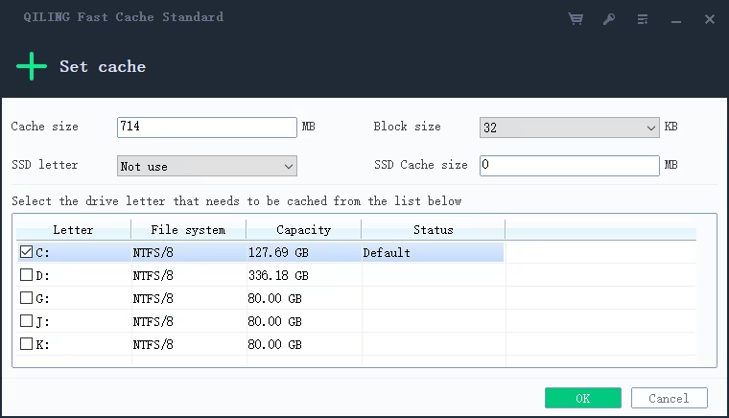Viewport: 729px width, 418px height.
Task: Click the shopping cart purchase icon
Action: [576, 18]
